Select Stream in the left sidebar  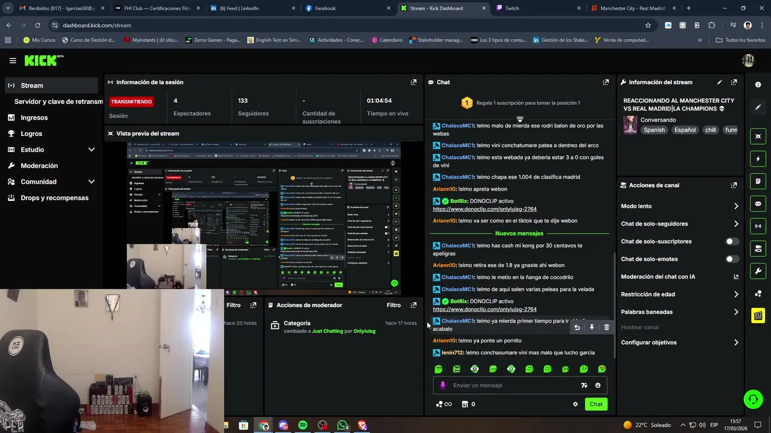pyautogui.click(x=51, y=85)
